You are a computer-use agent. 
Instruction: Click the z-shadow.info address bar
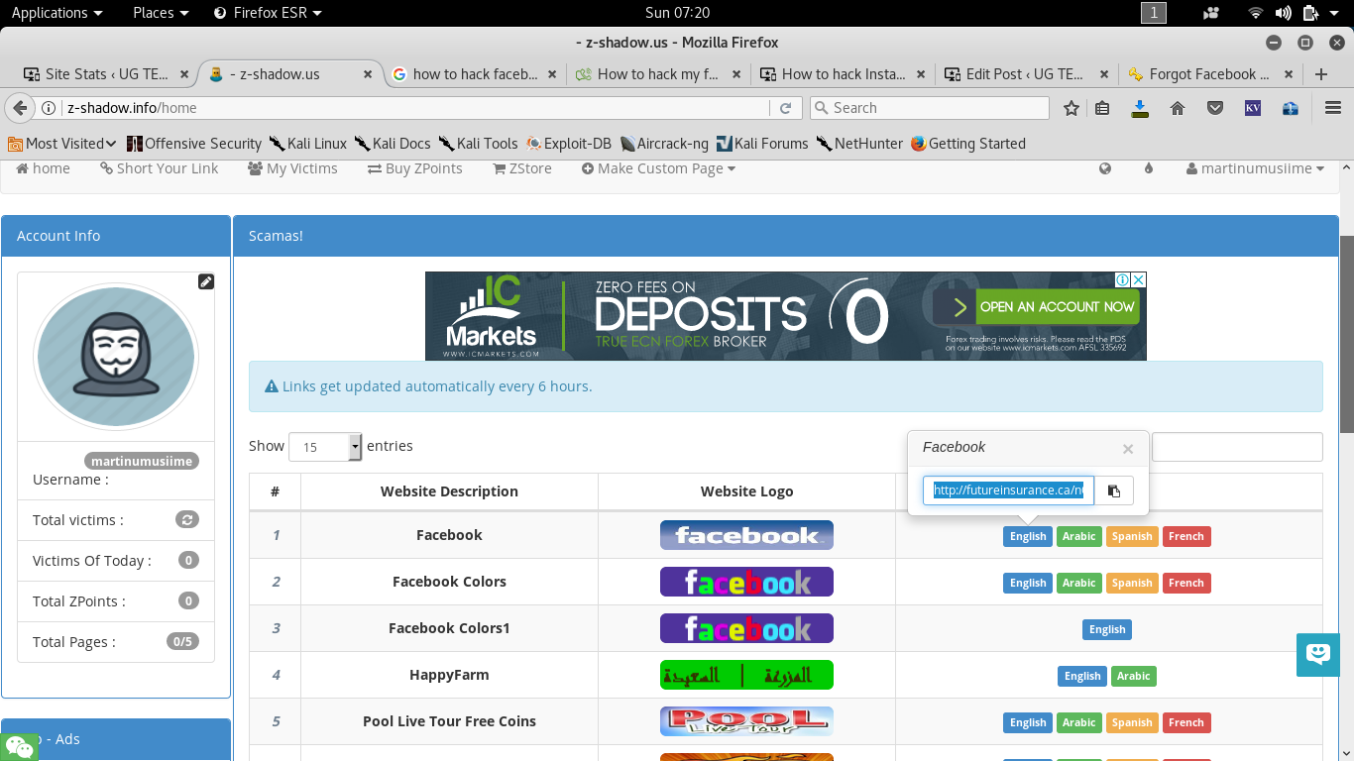416,108
